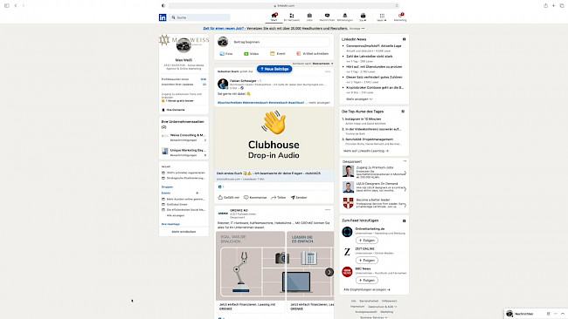Viewport: 568px width, 319px height.
Task: Open Top-Kurse des Tages info icon
Action: point(403,112)
